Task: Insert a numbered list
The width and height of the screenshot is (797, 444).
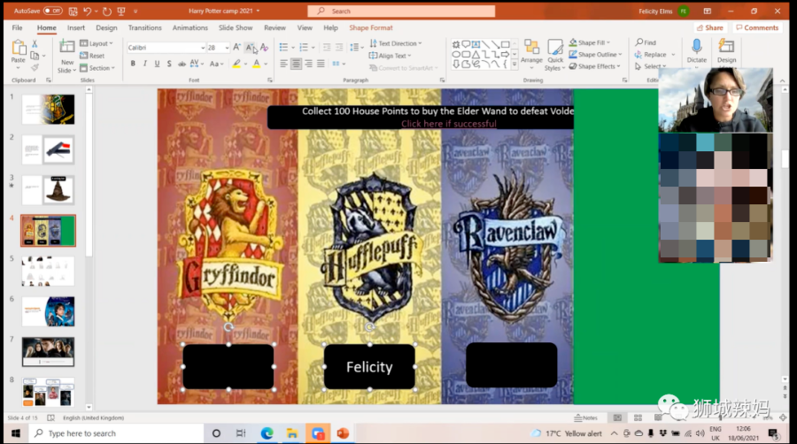Action: coord(304,47)
